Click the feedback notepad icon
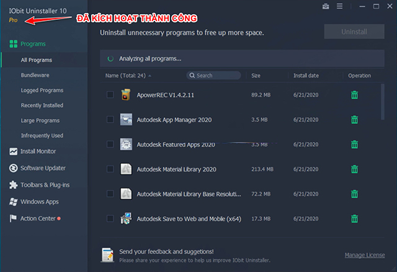397x272 pixels. click(x=107, y=255)
